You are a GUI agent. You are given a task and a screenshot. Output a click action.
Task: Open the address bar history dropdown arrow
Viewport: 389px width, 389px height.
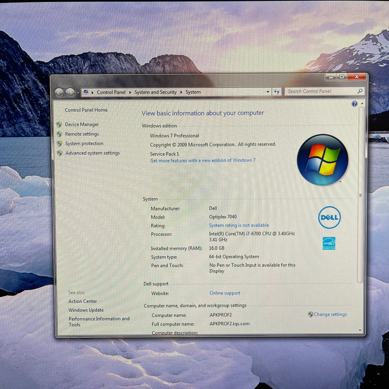coord(267,91)
